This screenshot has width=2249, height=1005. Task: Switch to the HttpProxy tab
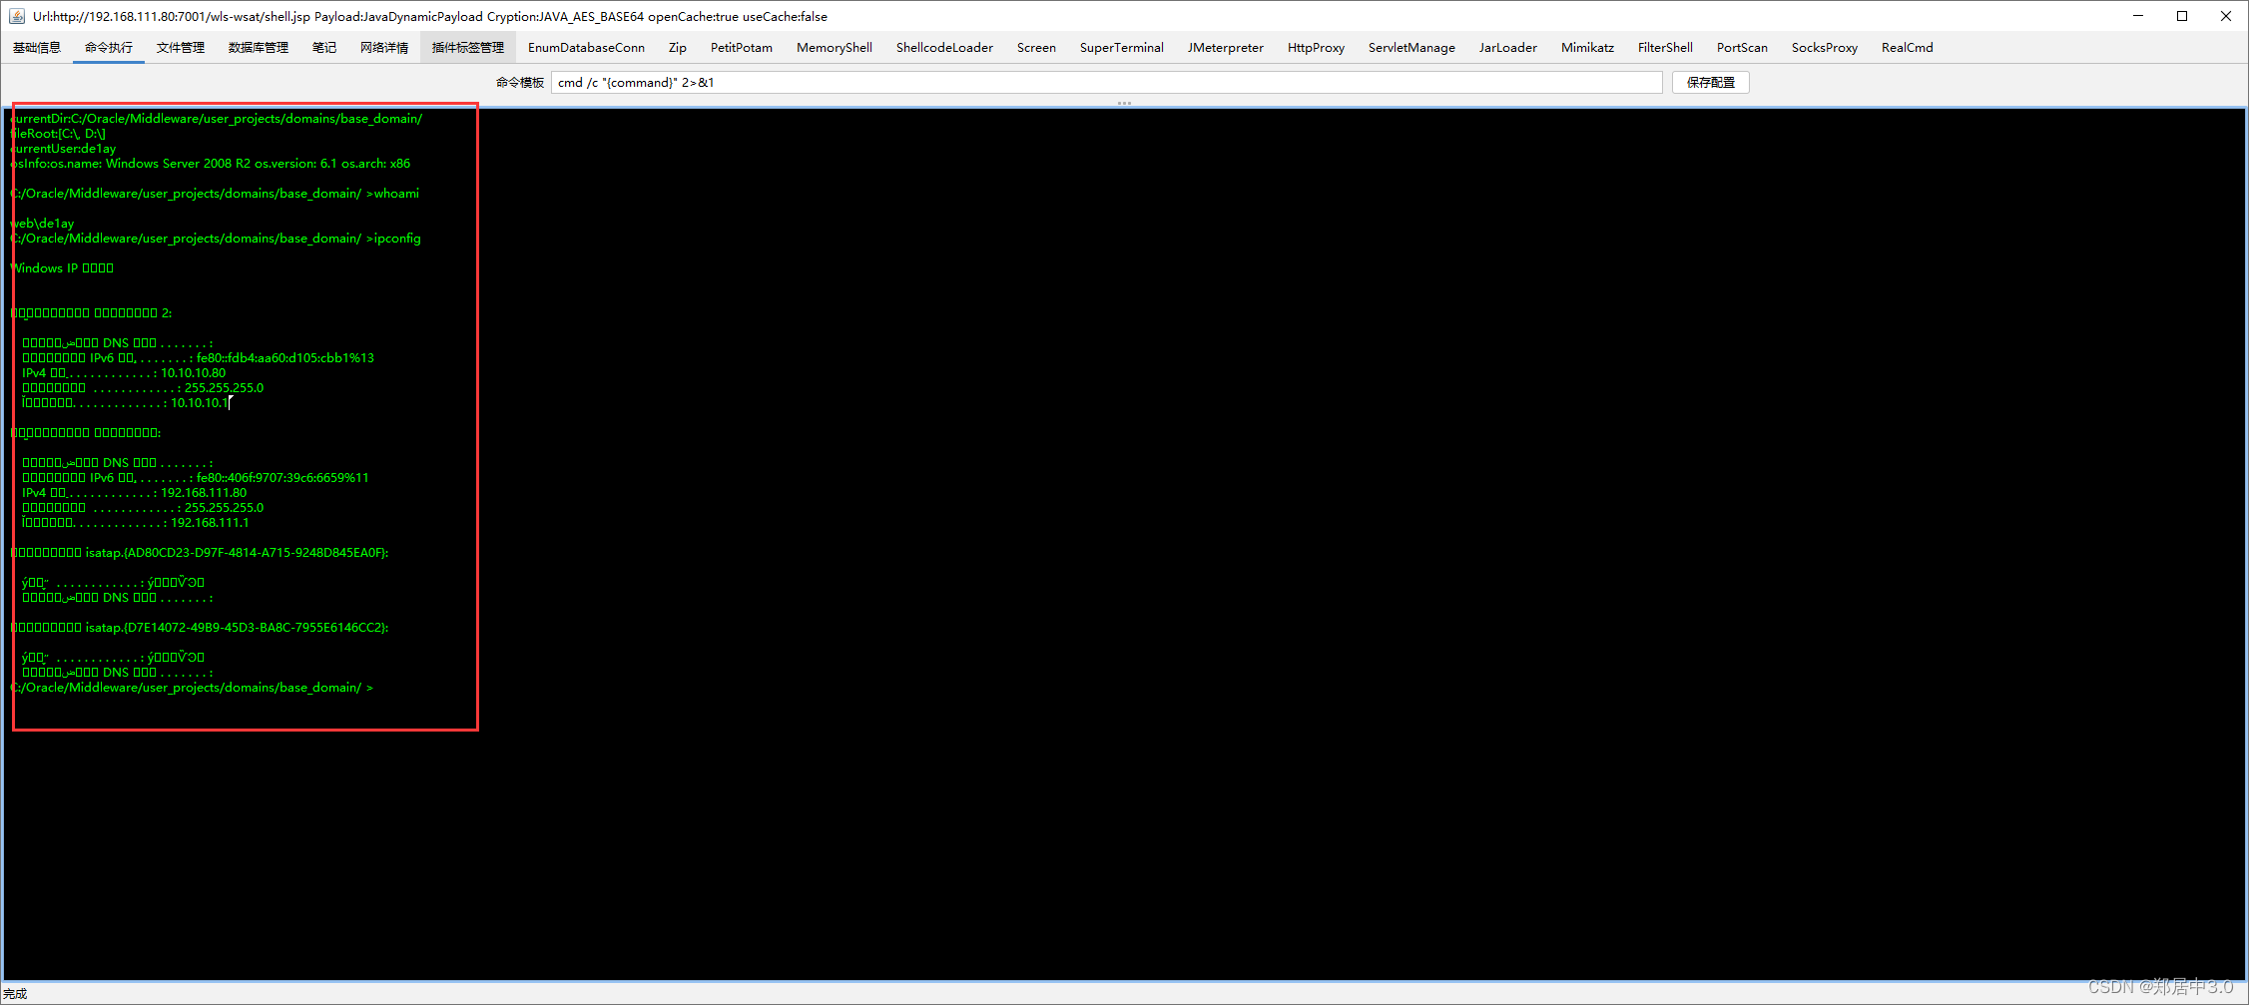[x=1316, y=48]
